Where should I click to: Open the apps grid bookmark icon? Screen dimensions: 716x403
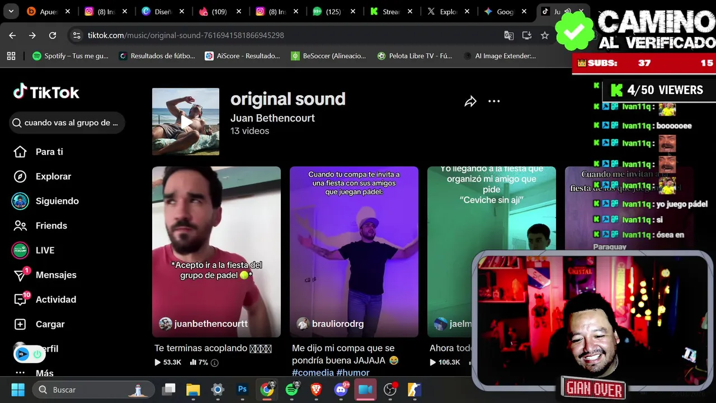11,55
